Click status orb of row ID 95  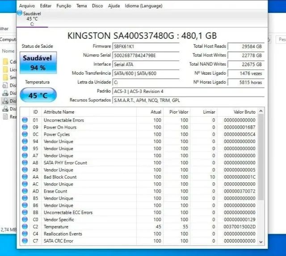pos(25,148)
